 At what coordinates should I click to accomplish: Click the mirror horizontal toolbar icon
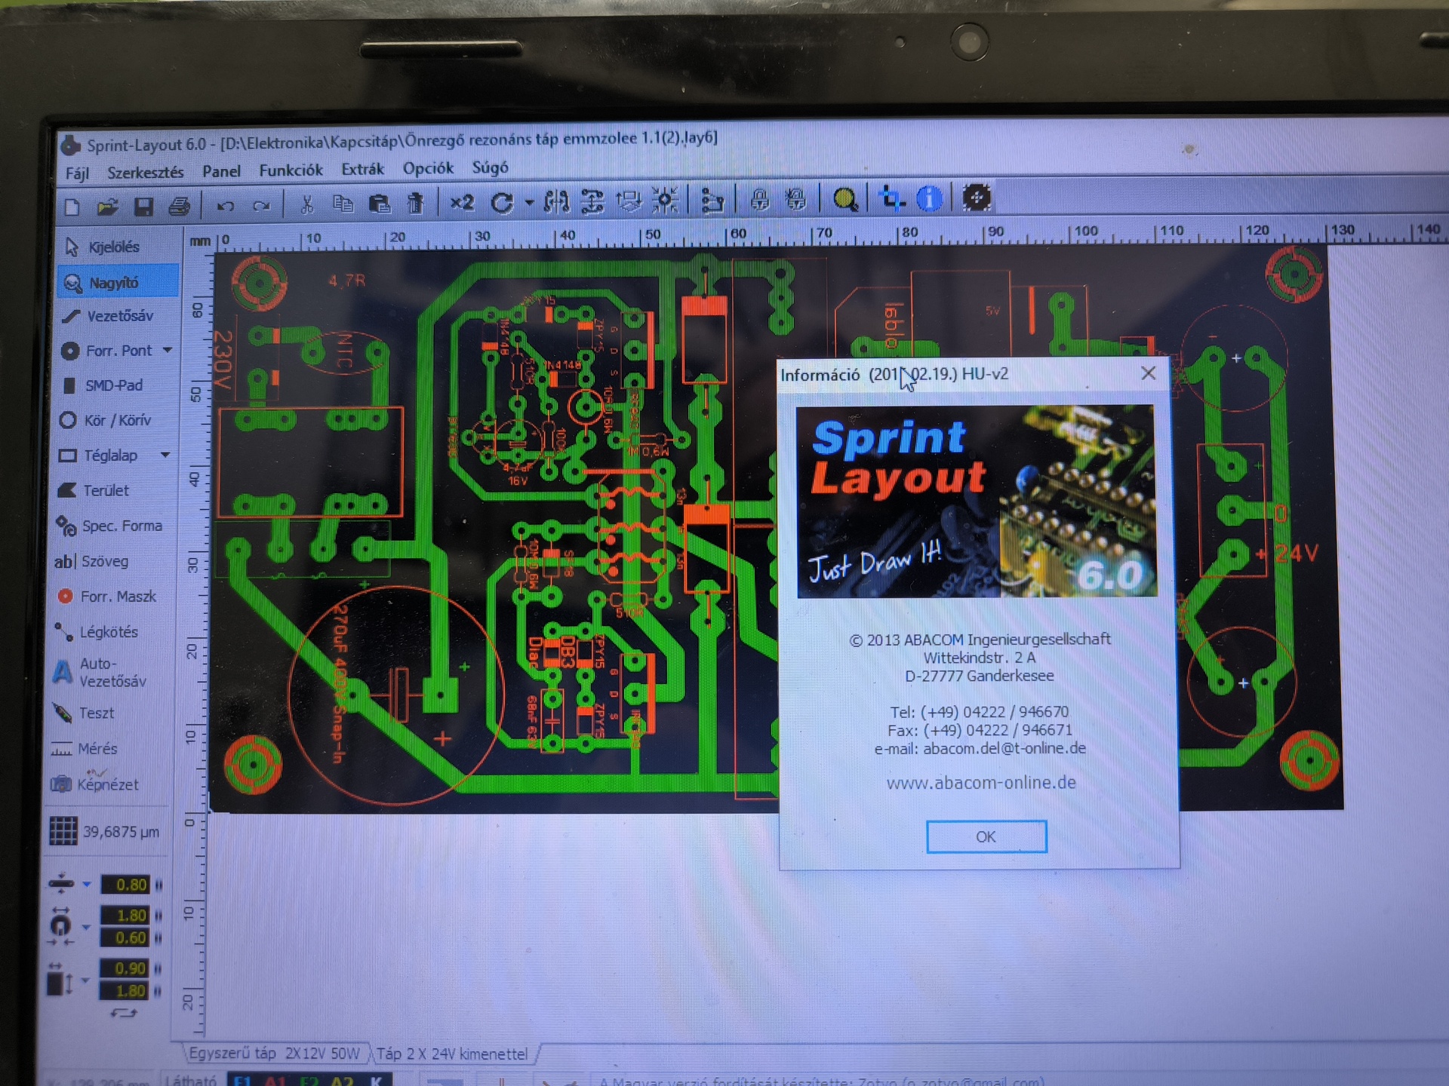pyautogui.click(x=556, y=202)
